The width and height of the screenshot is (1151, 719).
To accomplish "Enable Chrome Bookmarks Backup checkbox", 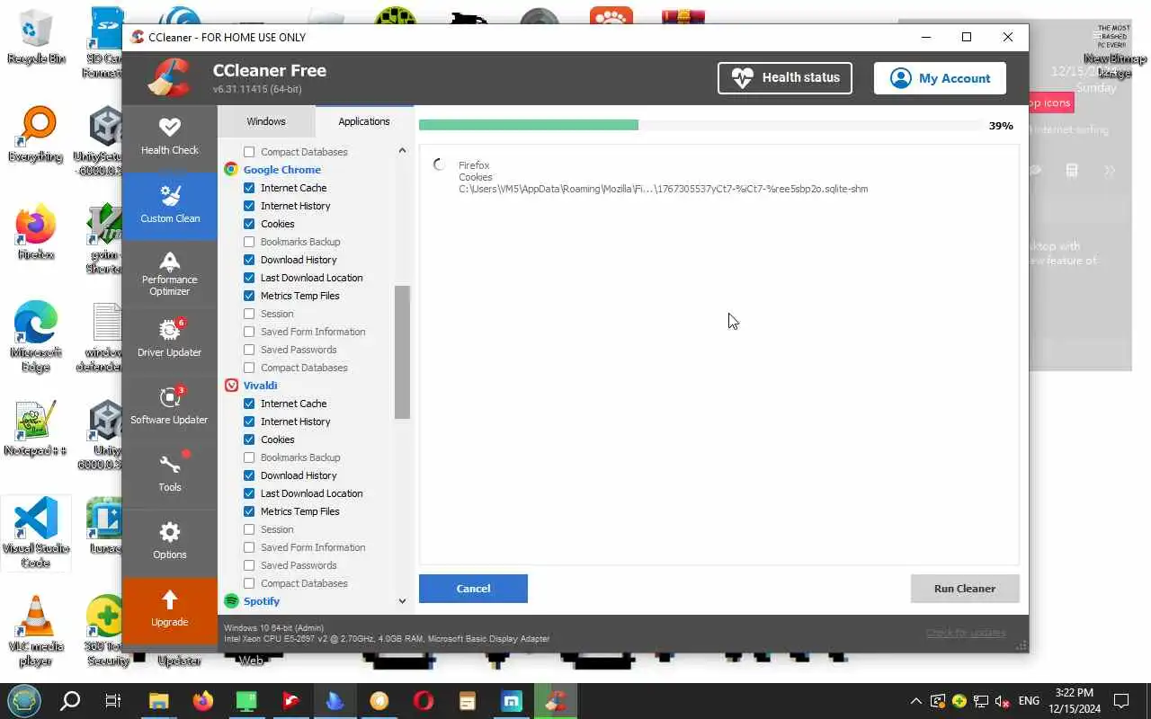I will pyautogui.click(x=249, y=242).
